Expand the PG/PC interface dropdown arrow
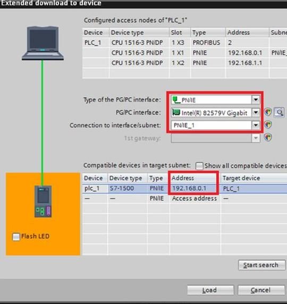 click(256, 113)
